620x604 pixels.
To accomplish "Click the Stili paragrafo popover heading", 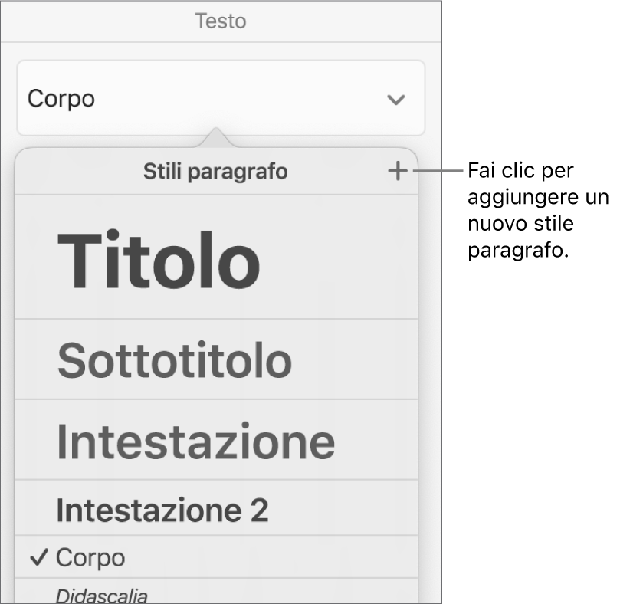I will pos(215,172).
